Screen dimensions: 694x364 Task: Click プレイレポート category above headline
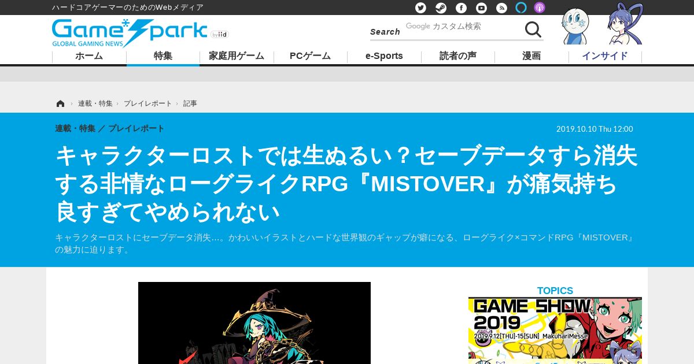tap(136, 129)
